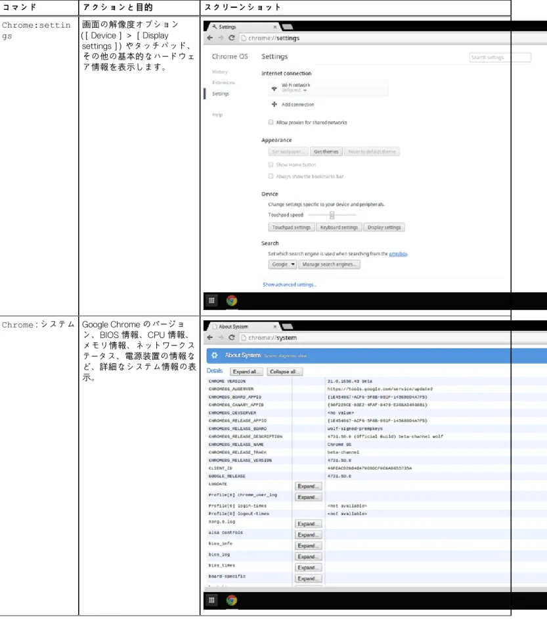Screen dimensions: 547x619
Task: Select Settings in the Chrome OS sidebar
Action: coord(220,93)
